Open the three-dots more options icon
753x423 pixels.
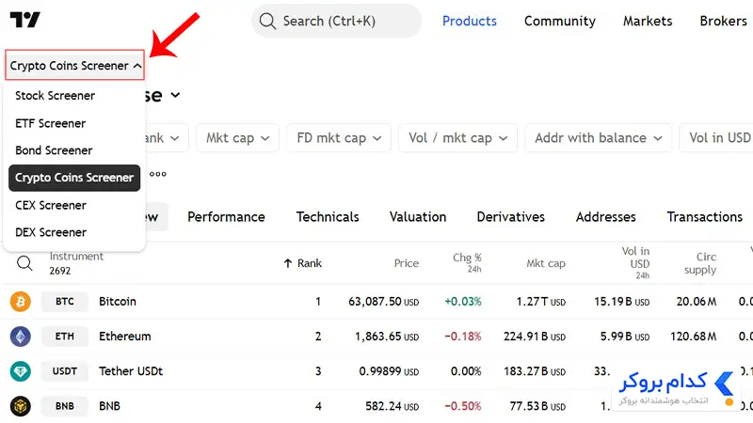click(157, 174)
